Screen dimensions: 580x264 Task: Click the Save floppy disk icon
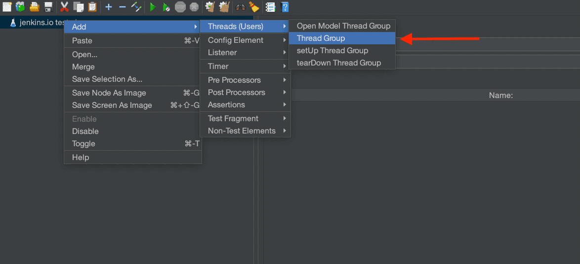tap(48, 7)
